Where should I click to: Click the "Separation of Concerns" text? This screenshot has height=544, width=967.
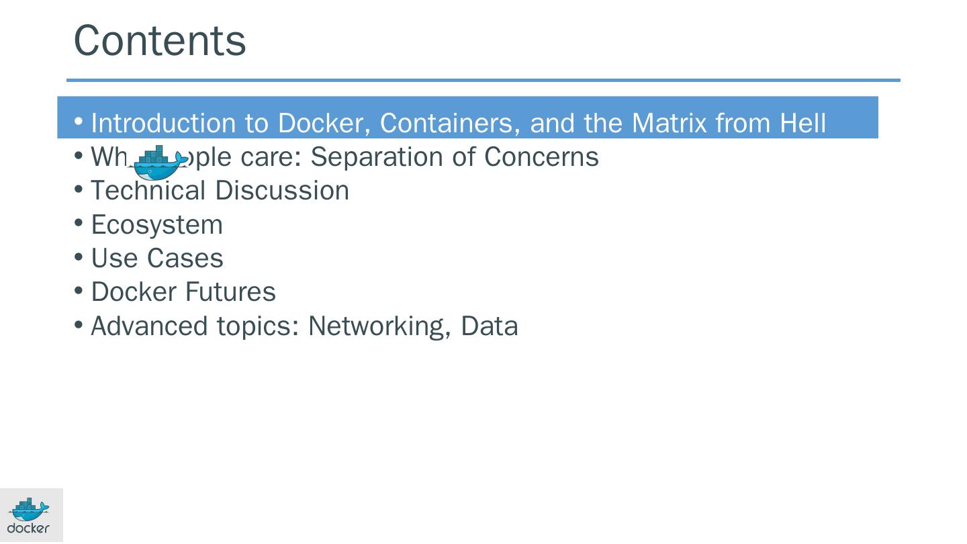[x=454, y=157]
